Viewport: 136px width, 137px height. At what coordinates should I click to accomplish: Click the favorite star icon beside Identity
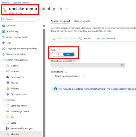click(61, 9)
